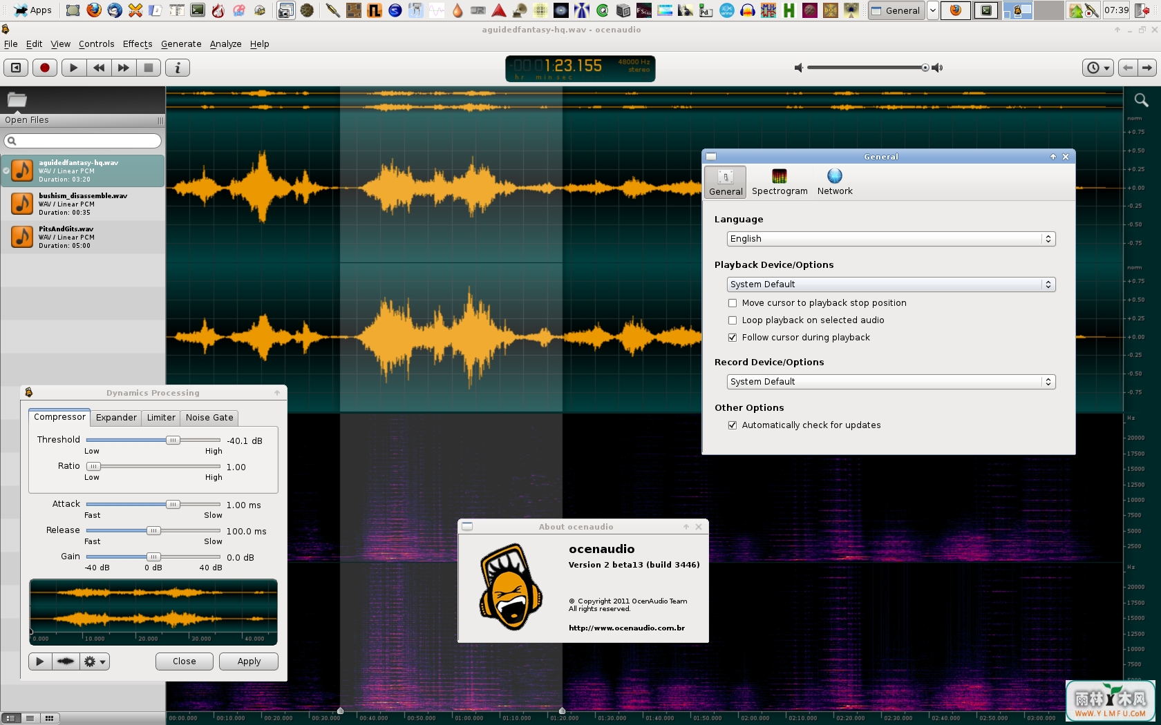The width and height of the screenshot is (1161, 725).
Task: Open Record Device System Default dropdown
Action: [x=891, y=382]
